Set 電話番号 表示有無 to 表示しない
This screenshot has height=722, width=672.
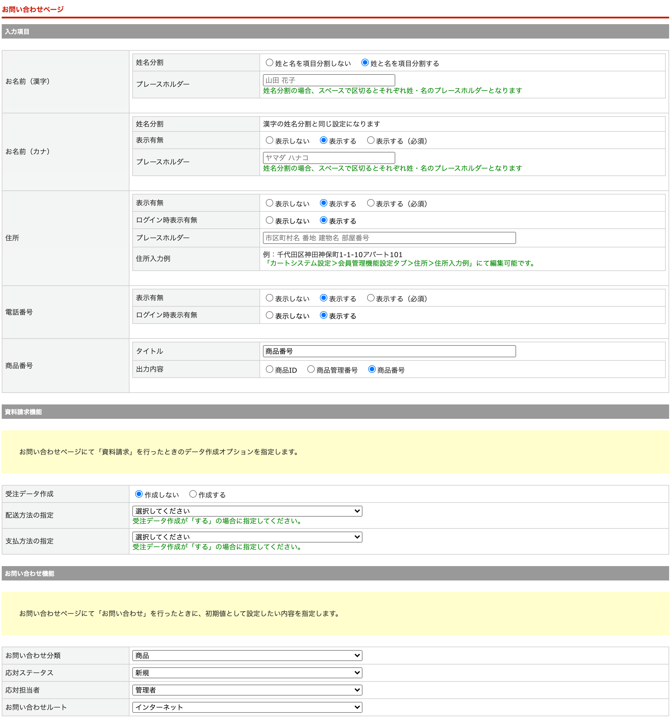(x=269, y=298)
